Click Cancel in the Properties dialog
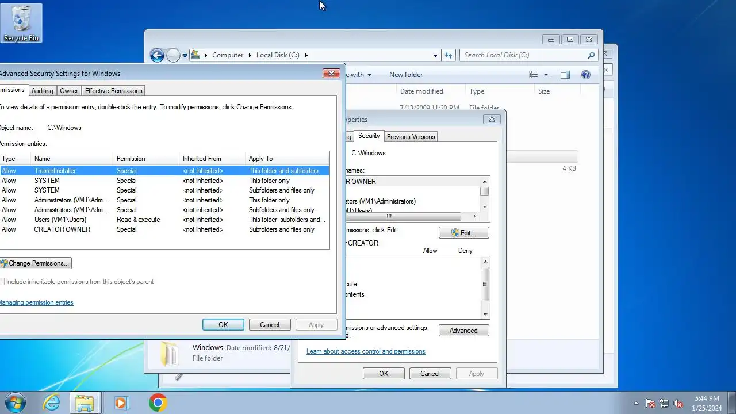The image size is (736, 414). point(430,374)
